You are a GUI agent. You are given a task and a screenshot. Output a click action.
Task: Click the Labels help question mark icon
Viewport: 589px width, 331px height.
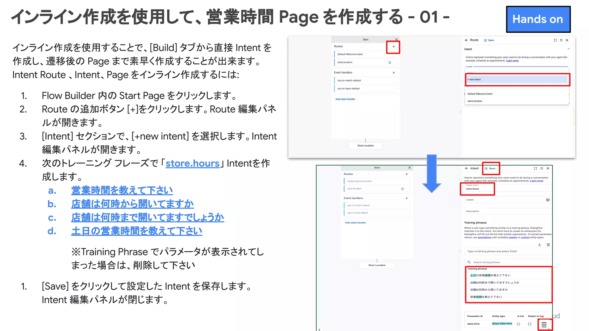pos(548,200)
